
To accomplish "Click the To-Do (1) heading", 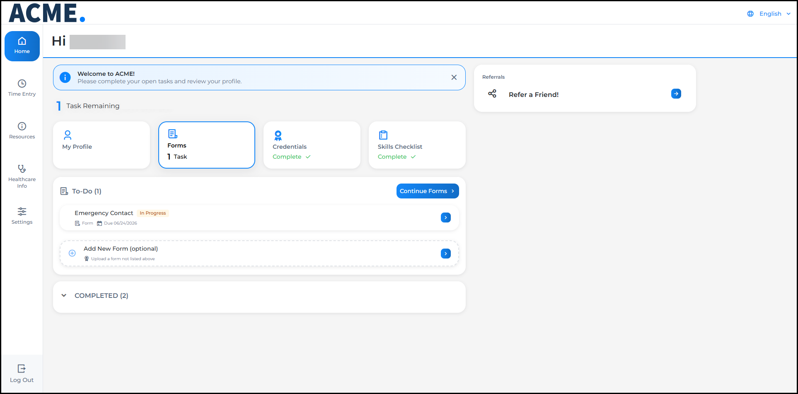I will [x=87, y=191].
